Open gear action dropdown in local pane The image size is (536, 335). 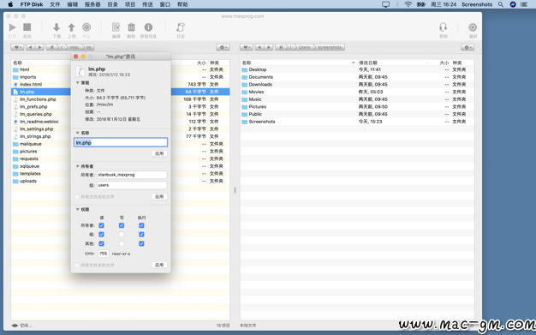tap(468, 47)
